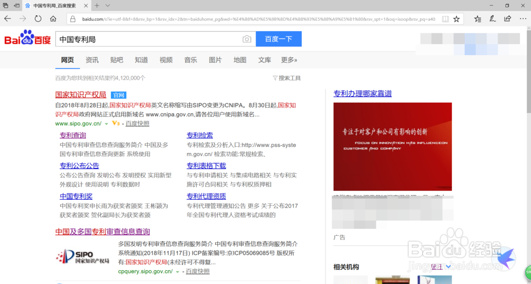The width and height of the screenshot is (531, 284).
Task: Click V3 credibility badge icon
Action: pyautogui.click(x=115, y=123)
